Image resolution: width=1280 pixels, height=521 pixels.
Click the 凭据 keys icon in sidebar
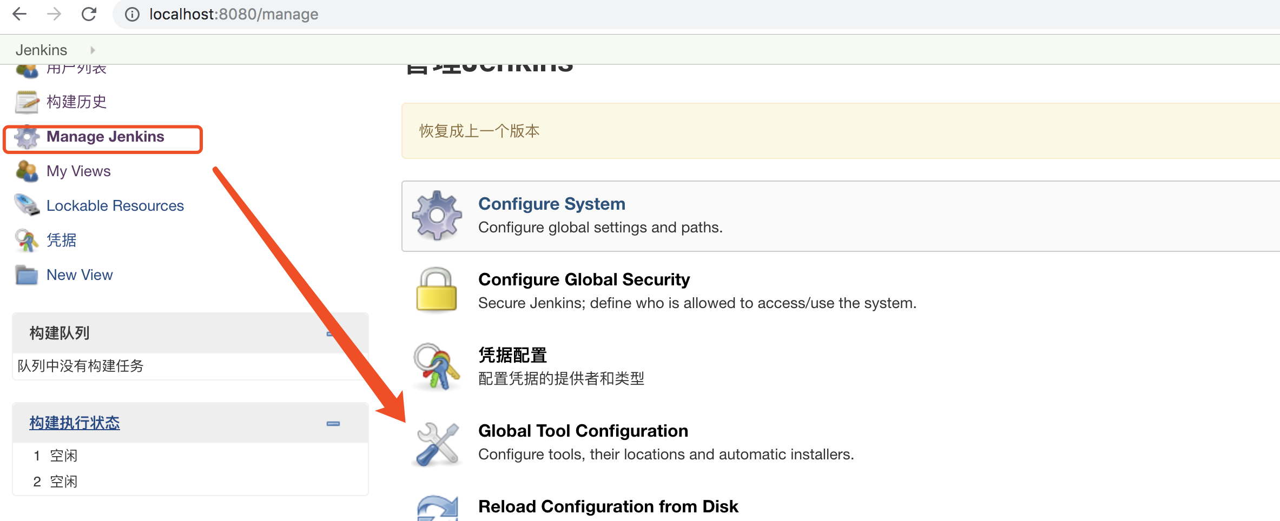[x=27, y=241]
